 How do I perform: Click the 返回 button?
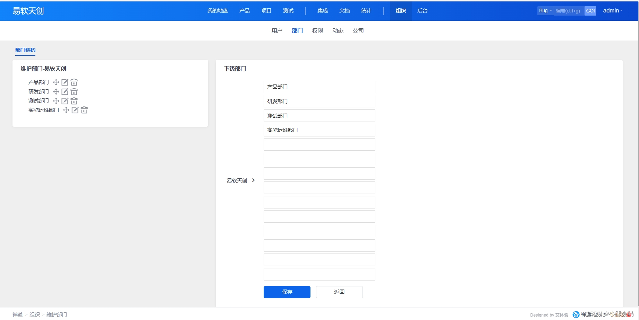click(x=339, y=292)
